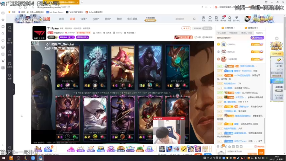
Task: Click the search magnifier icon in header
Action: point(194,19)
